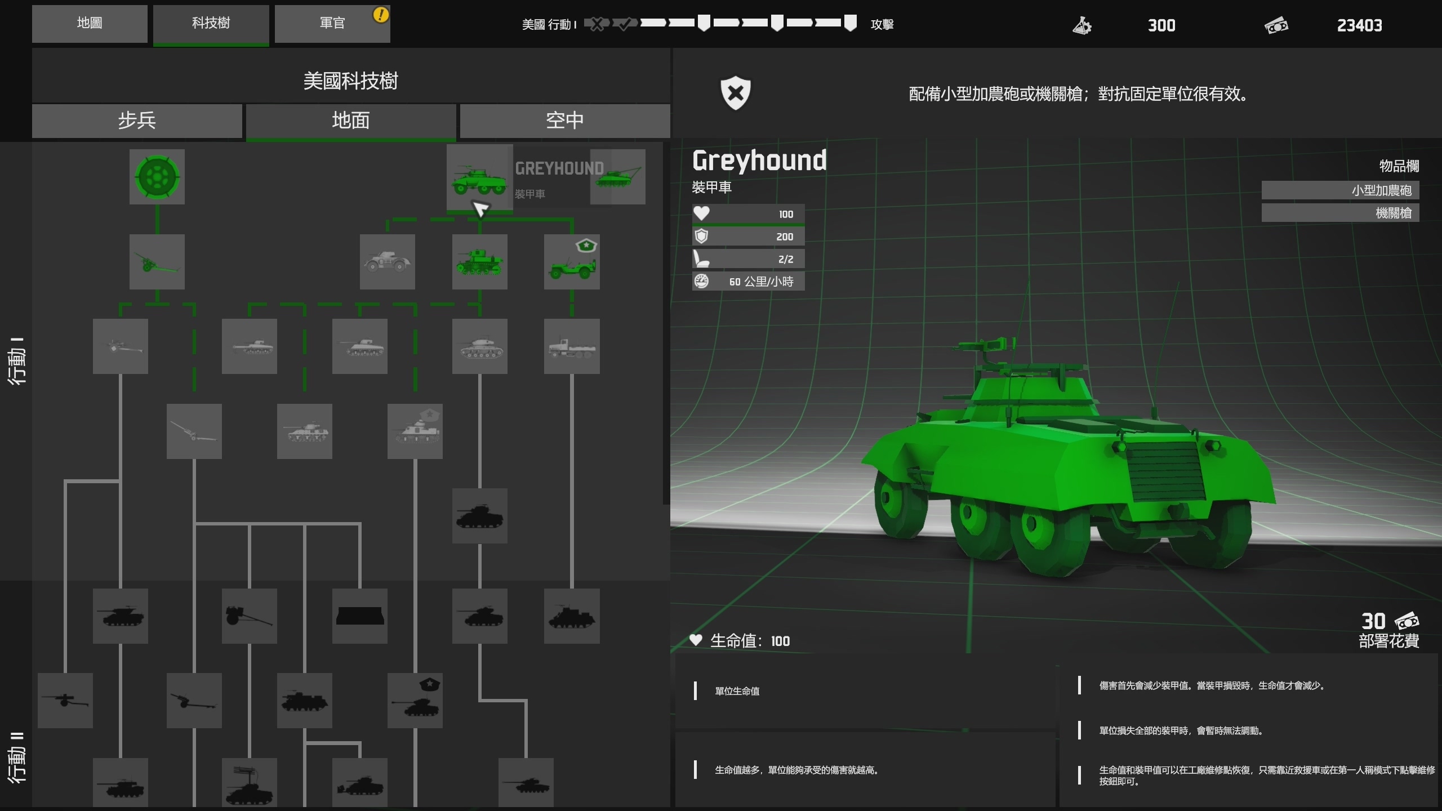Select the grey scout car node
This screenshot has height=811, width=1442.
[x=387, y=262]
